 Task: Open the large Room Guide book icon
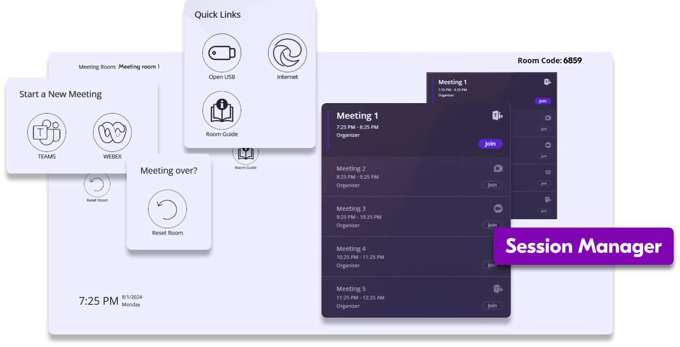click(222, 110)
